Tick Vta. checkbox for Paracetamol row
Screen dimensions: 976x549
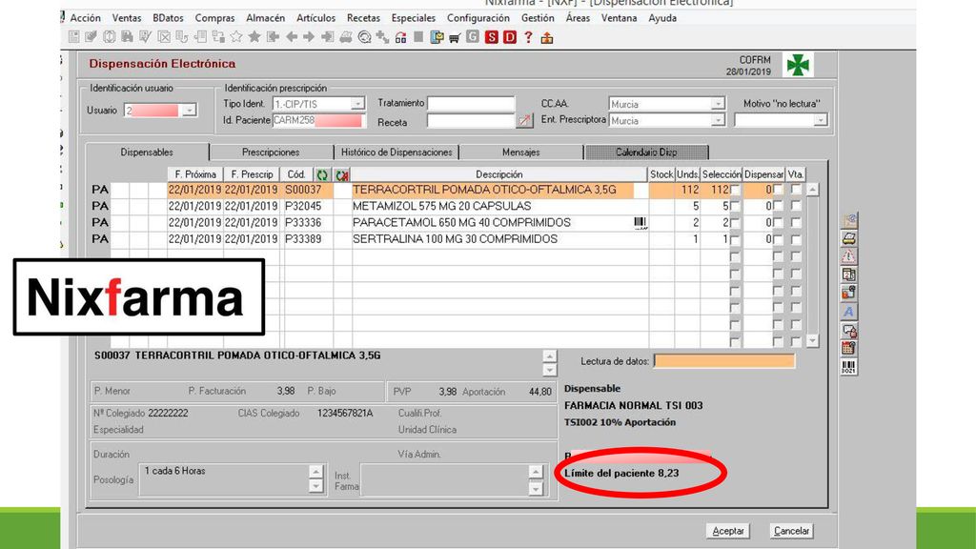(x=796, y=223)
